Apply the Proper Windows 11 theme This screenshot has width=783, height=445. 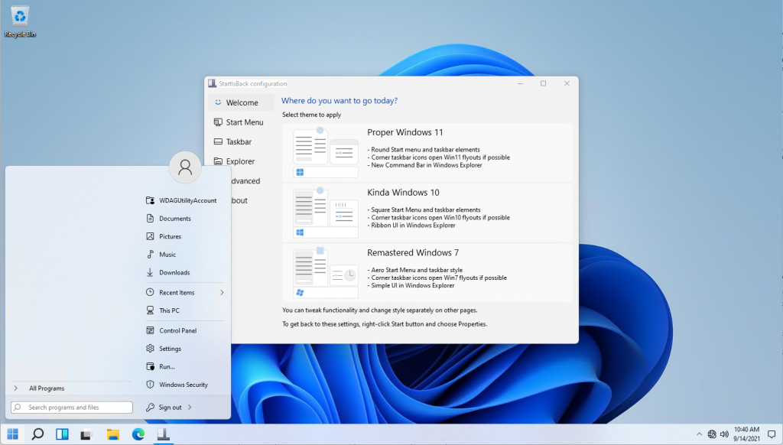pyautogui.click(x=432, y=153)
